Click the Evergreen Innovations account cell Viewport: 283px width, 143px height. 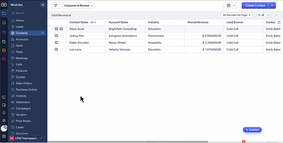125,36
